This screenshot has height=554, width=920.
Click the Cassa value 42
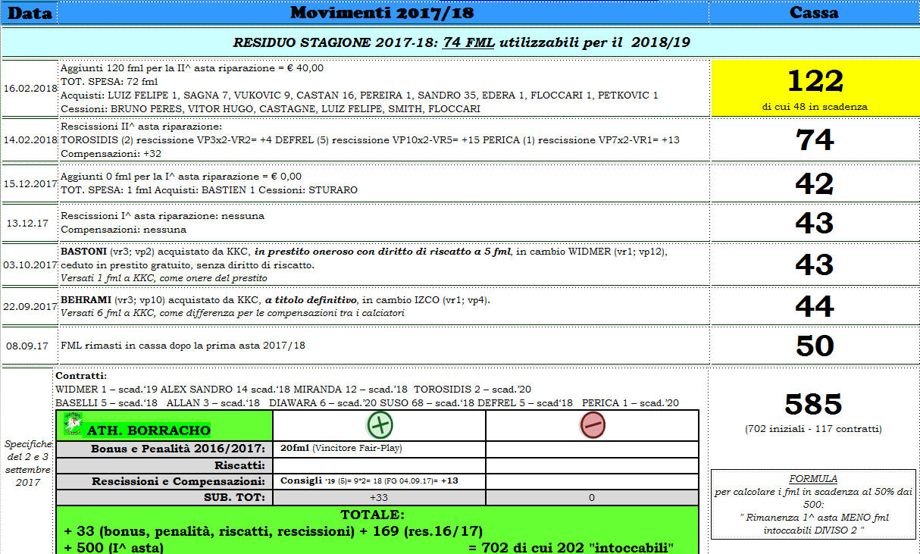click(x=815, y=184)
